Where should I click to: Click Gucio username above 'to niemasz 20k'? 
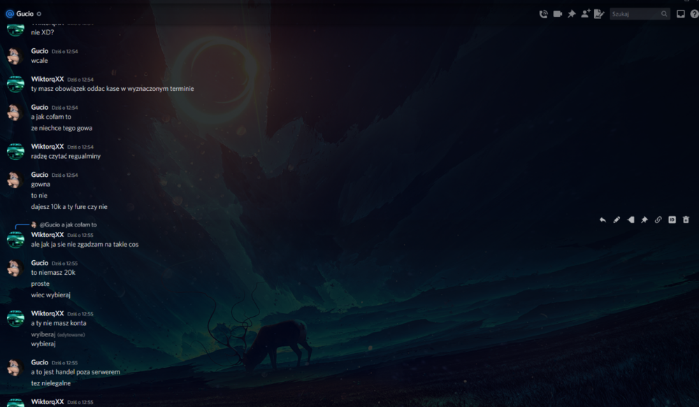[40, 262]
